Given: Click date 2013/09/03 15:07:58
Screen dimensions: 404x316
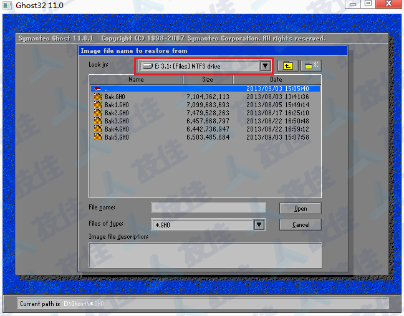Looking at the screenshot, I should 277,137.
